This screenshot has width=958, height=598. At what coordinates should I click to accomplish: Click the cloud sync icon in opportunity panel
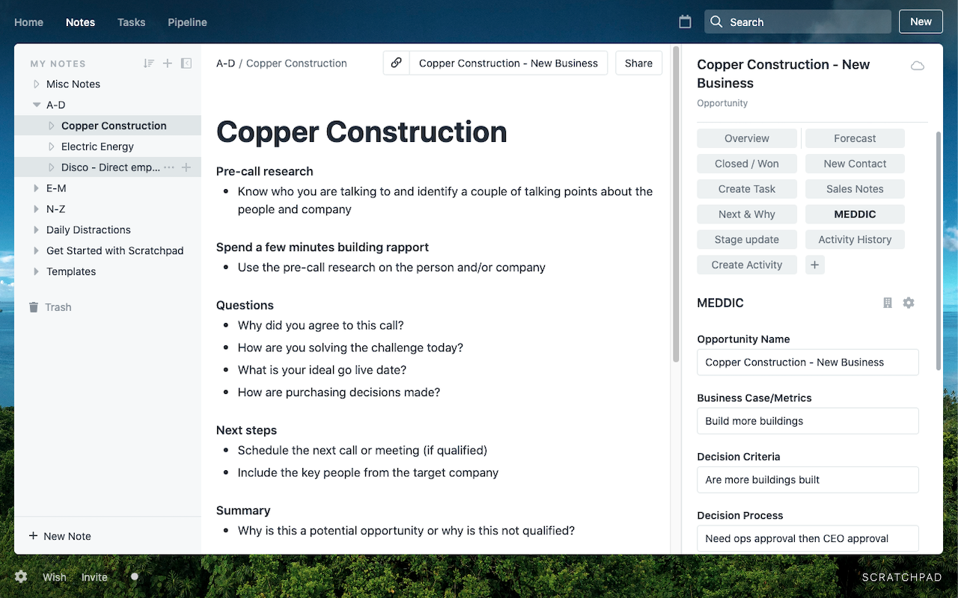coord(917,66)
